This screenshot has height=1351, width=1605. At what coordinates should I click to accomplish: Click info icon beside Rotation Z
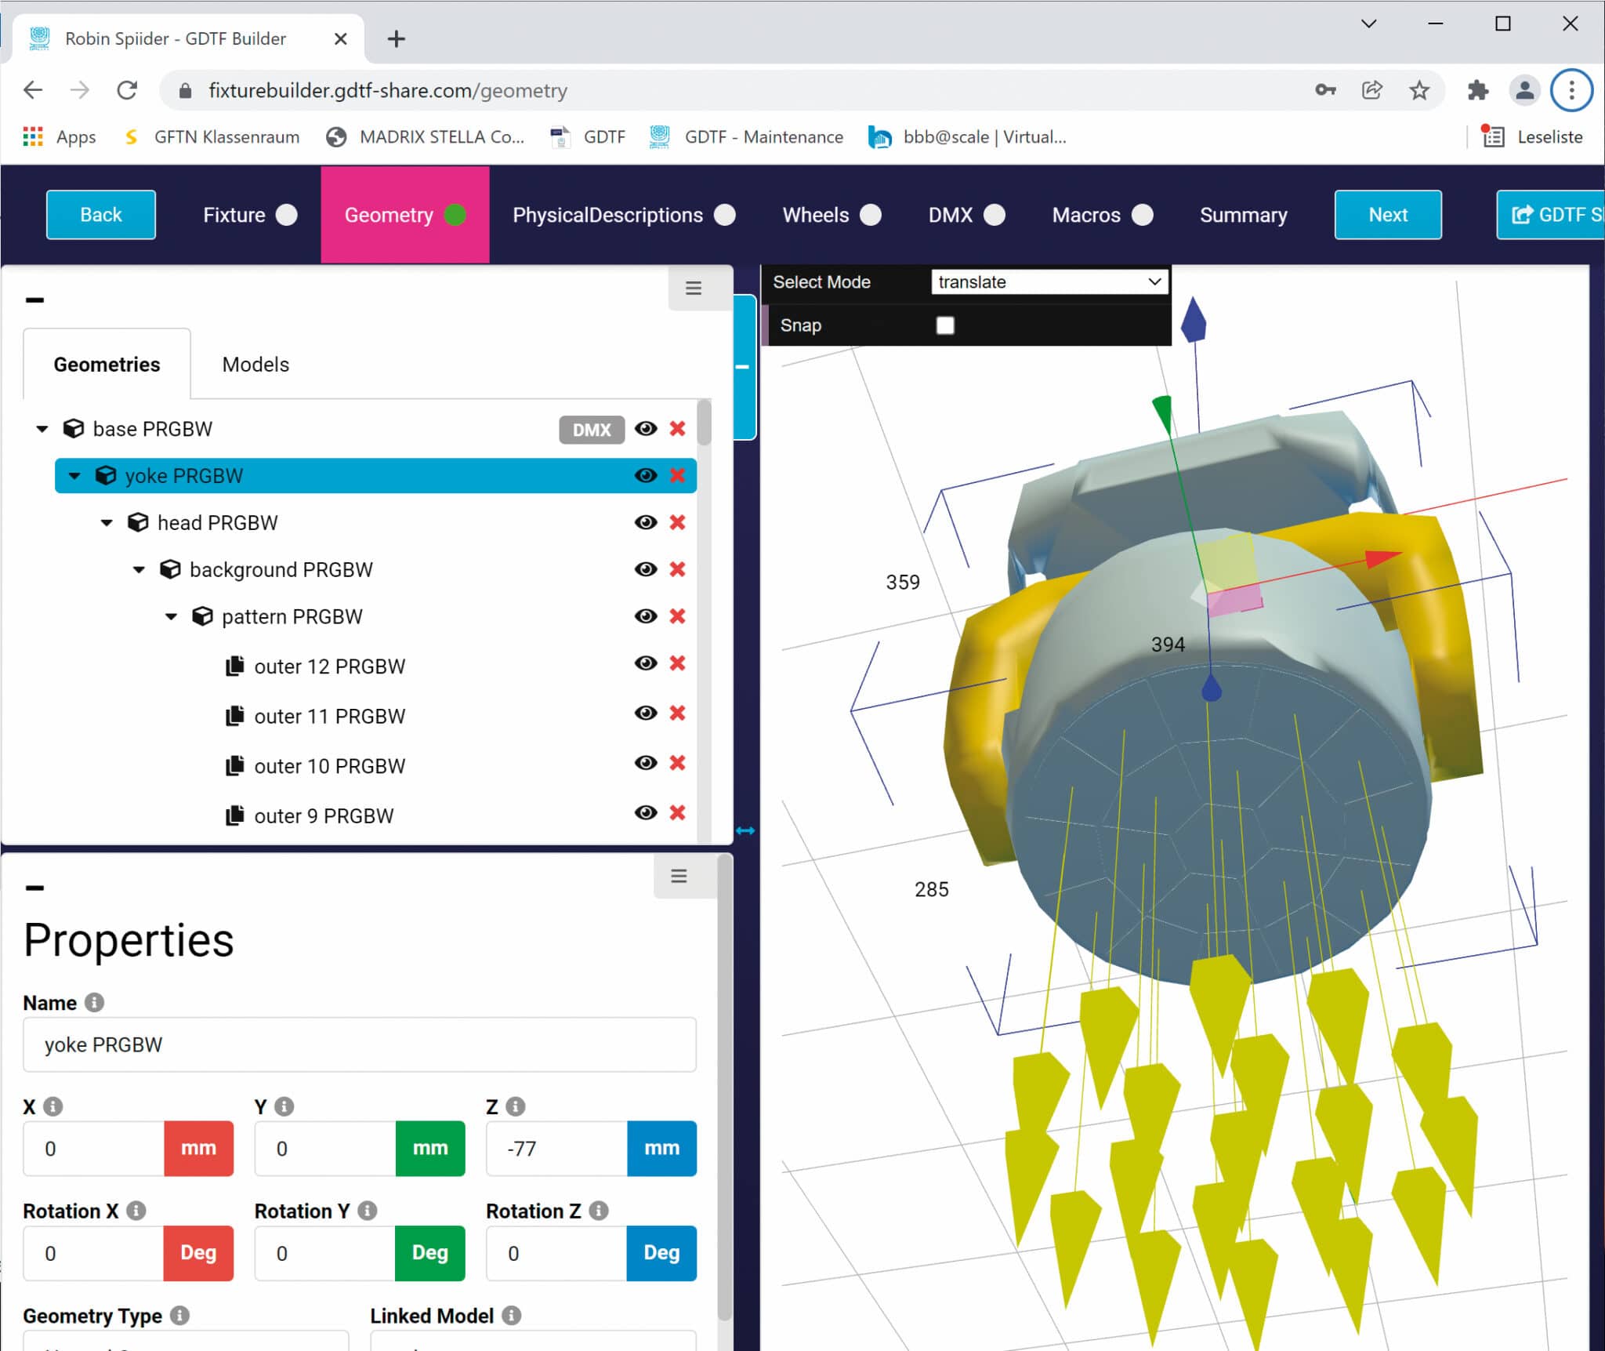599,1210
